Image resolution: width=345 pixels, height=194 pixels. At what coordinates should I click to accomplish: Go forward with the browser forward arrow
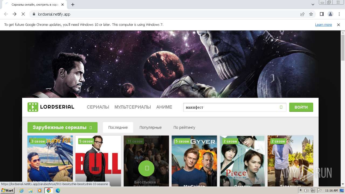(x=15, y=14)
